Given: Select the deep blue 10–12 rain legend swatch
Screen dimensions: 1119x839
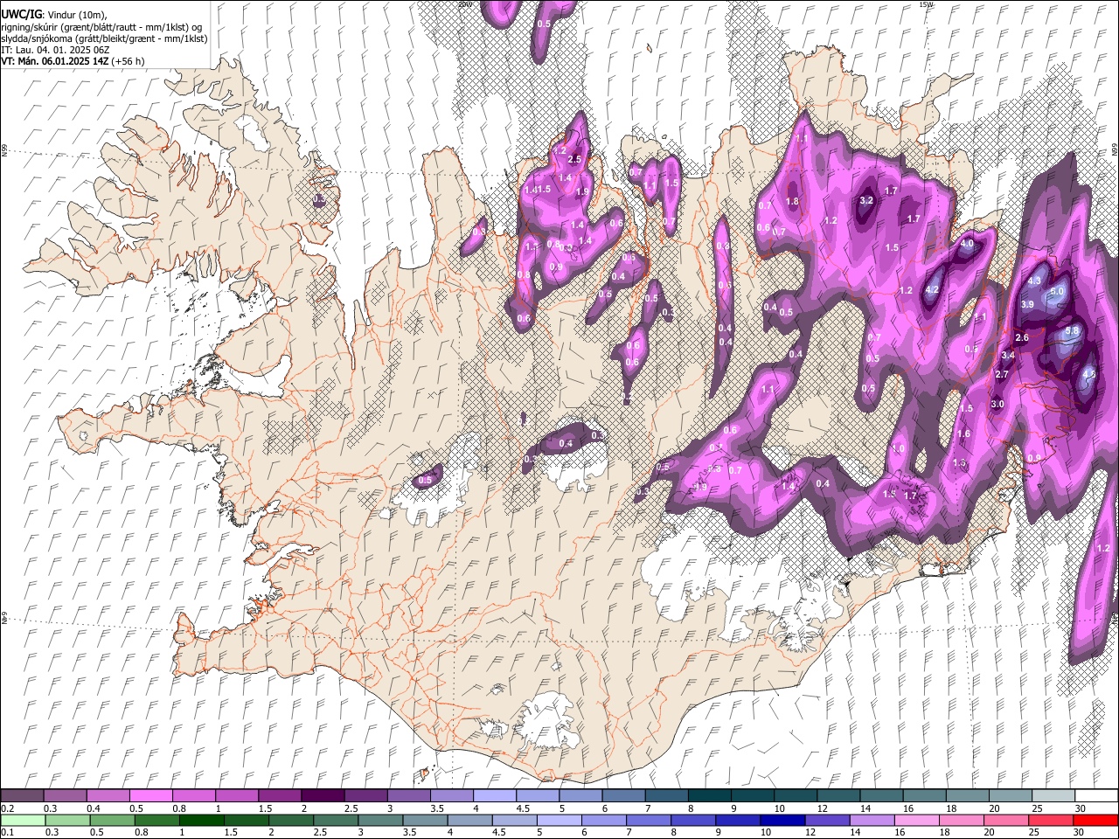Looking at the screenshot, I should [x=782, y=820].
